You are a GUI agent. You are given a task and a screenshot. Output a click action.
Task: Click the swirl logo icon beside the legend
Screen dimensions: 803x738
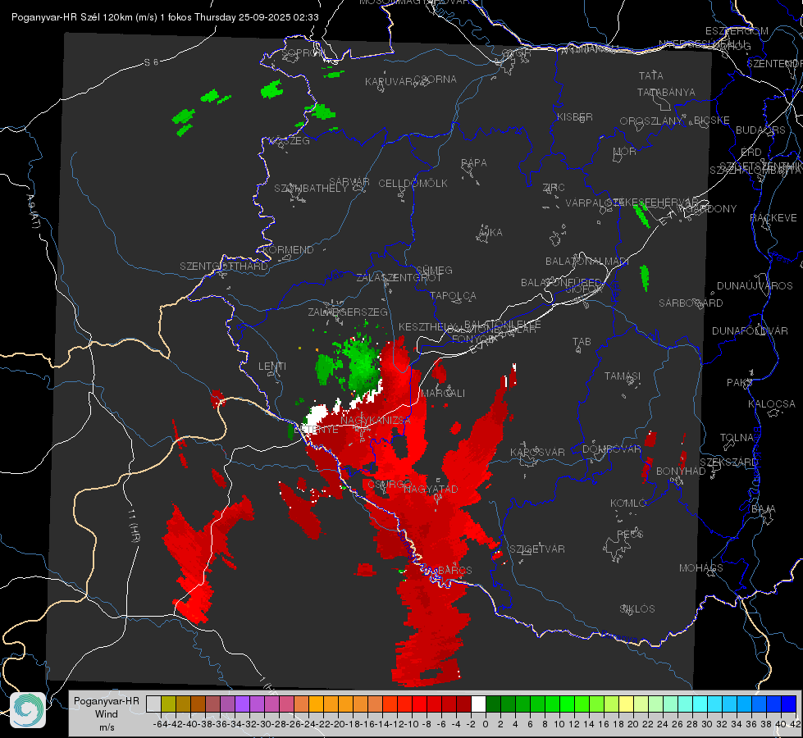[28, 710]
